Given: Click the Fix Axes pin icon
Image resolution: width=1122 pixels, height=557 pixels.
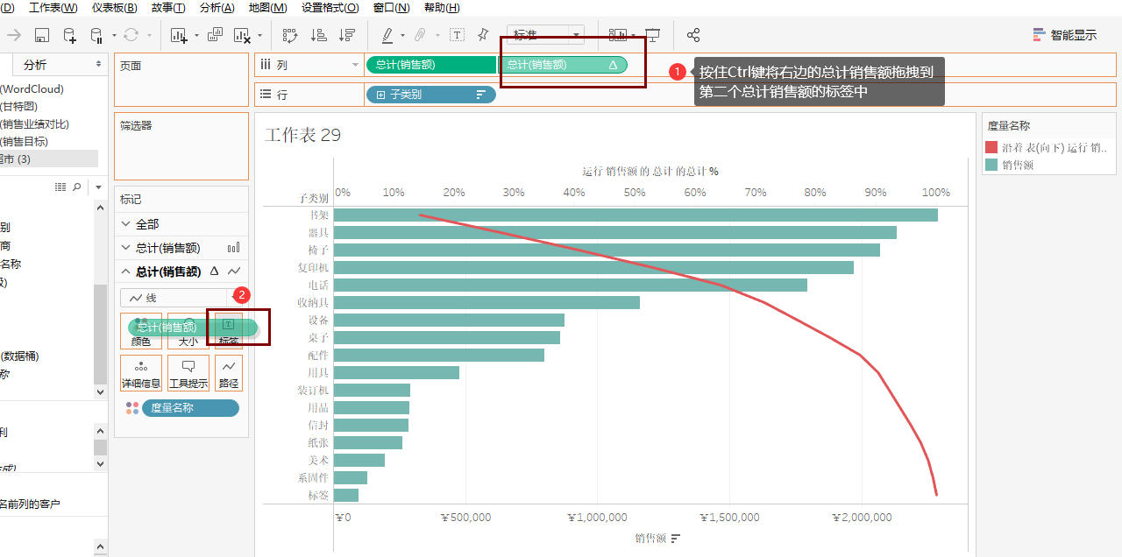Looking at the screenshot, I should tap(483, 35).
